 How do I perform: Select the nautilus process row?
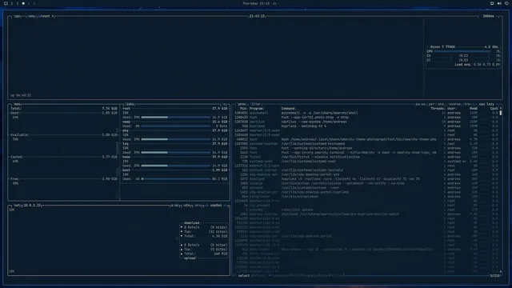point(366,122)
